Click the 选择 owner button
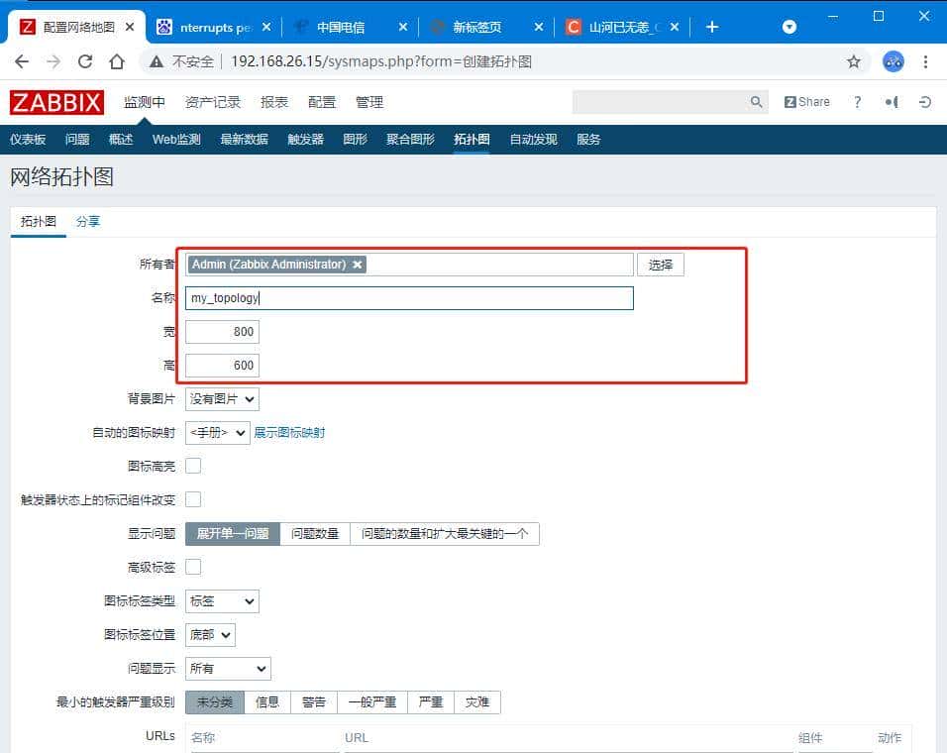This screenshot has height=753, width=947. (x=660, y=264)
